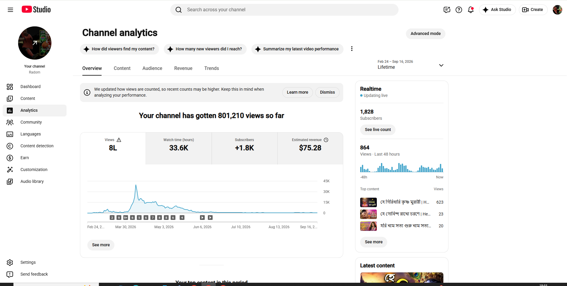This screenshot has height=286, width=567.
Task: Open top content thumbnail with 20 views
Action: [368, 226]
